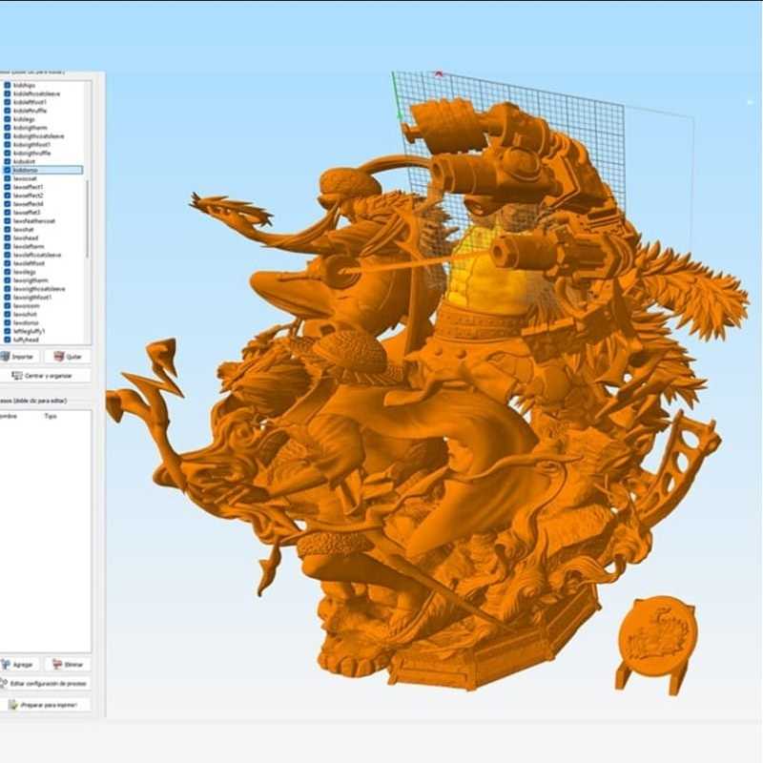Toggle the lawroom checkbox
Image resolution: width=763 pixels, height=763 pixels.
click(8, 305)
